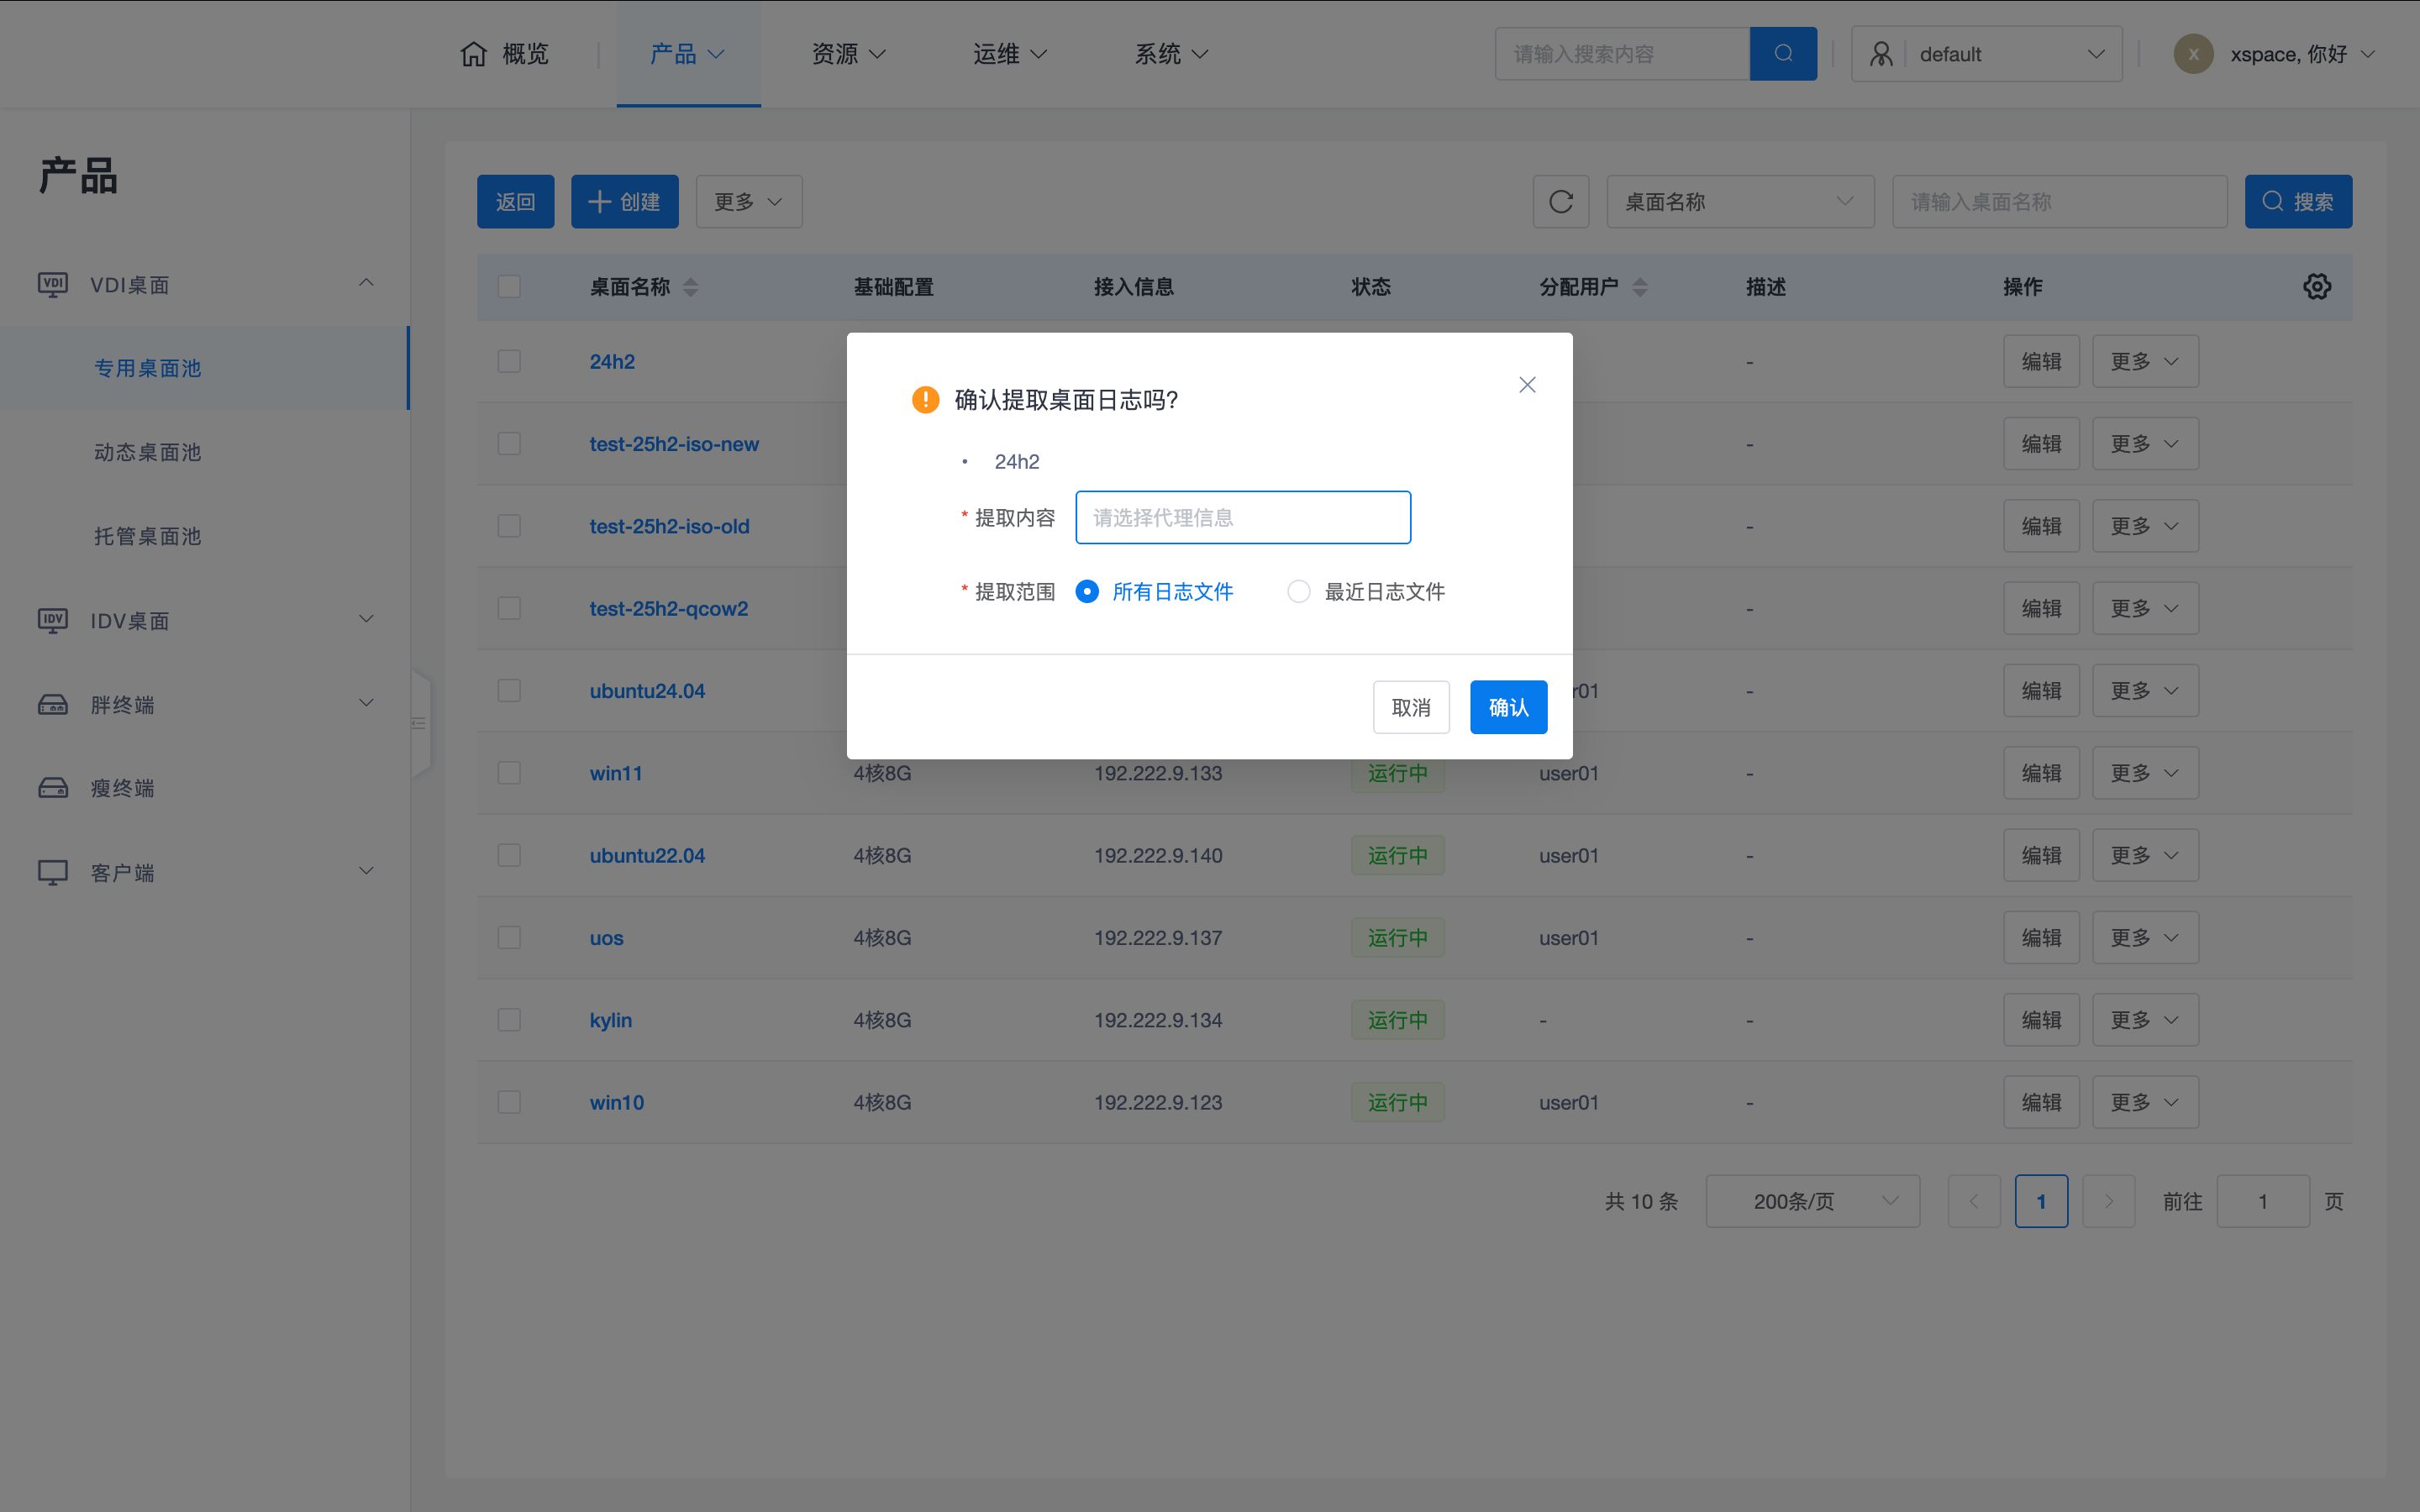The width and height of the screenshot is (2420, 1512).
Task: Click the blue global search icon button
Action: [1782, 54]
